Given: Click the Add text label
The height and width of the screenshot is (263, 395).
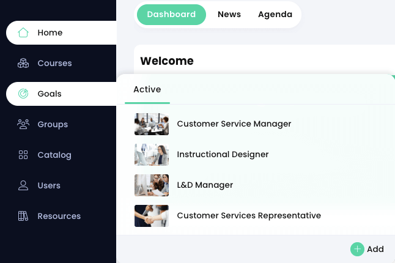Looking at the screenshot, I should [x=375, y=249].
